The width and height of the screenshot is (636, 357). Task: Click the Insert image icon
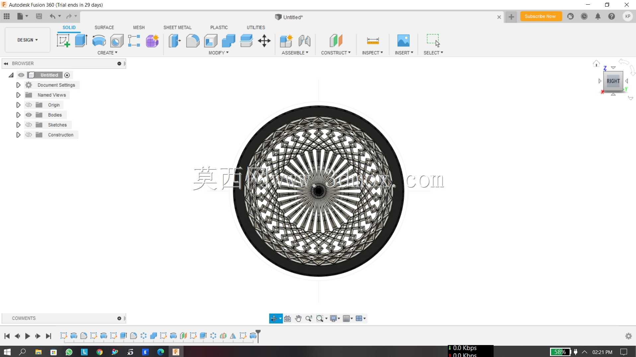404,41
